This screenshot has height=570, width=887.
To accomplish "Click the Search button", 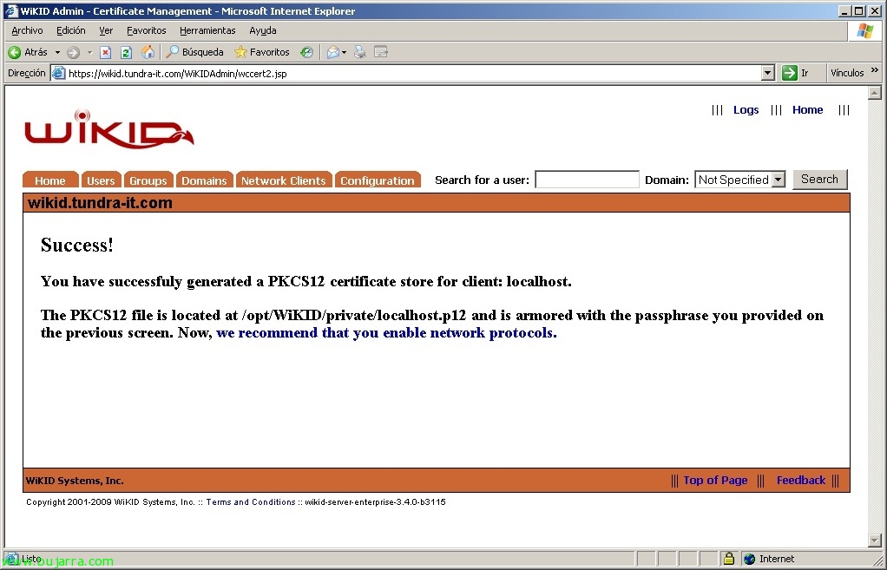I will [x=819, y=180].
